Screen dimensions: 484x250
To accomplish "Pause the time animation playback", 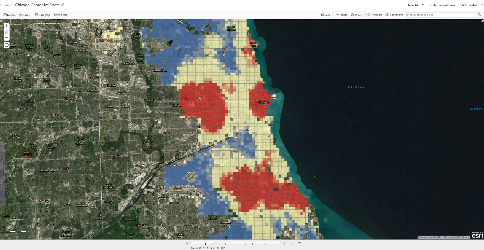I will [187, 243].
